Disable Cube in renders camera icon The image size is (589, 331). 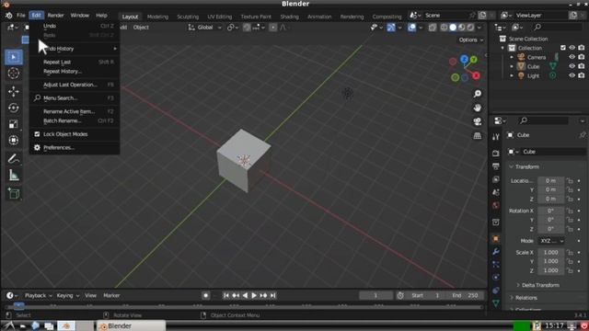pyautogui.click(x=582, y=66)
